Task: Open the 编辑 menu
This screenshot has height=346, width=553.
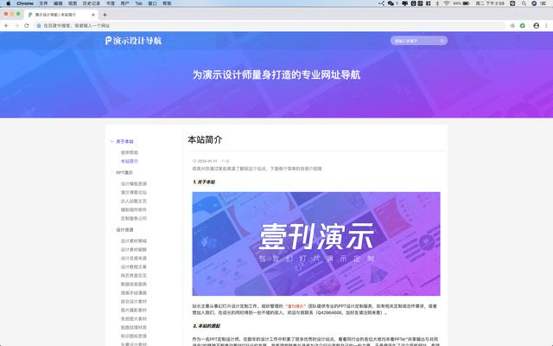Action: point(58,3)
